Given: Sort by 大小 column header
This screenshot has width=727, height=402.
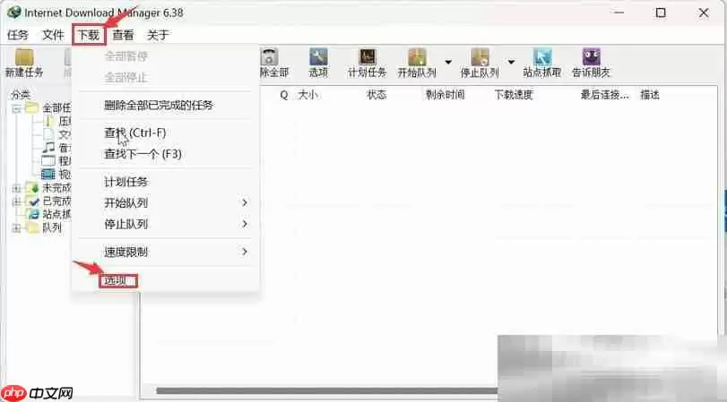Looking at the screenshot, I should click(307, 95).
